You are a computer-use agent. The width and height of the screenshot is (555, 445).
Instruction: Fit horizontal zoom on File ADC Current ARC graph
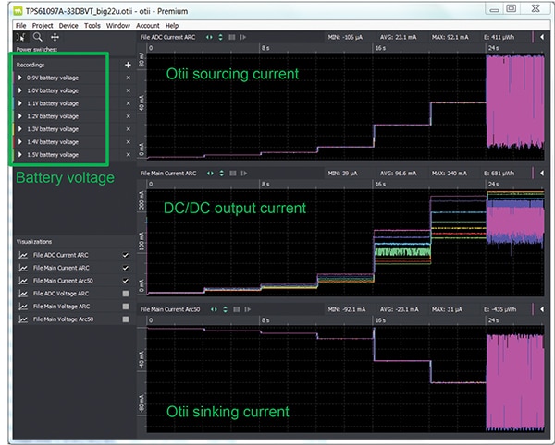click(x=209, y=37)
